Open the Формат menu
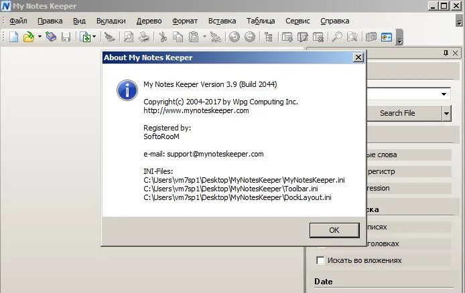The image size is (465, 293). tap(185, 21)
